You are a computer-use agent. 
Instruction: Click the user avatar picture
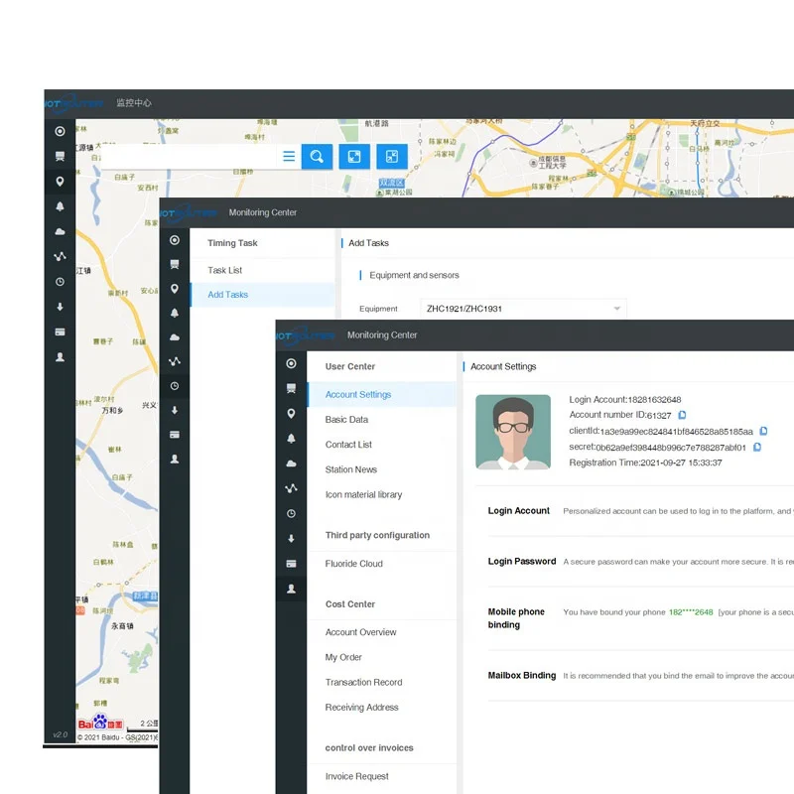513,432
